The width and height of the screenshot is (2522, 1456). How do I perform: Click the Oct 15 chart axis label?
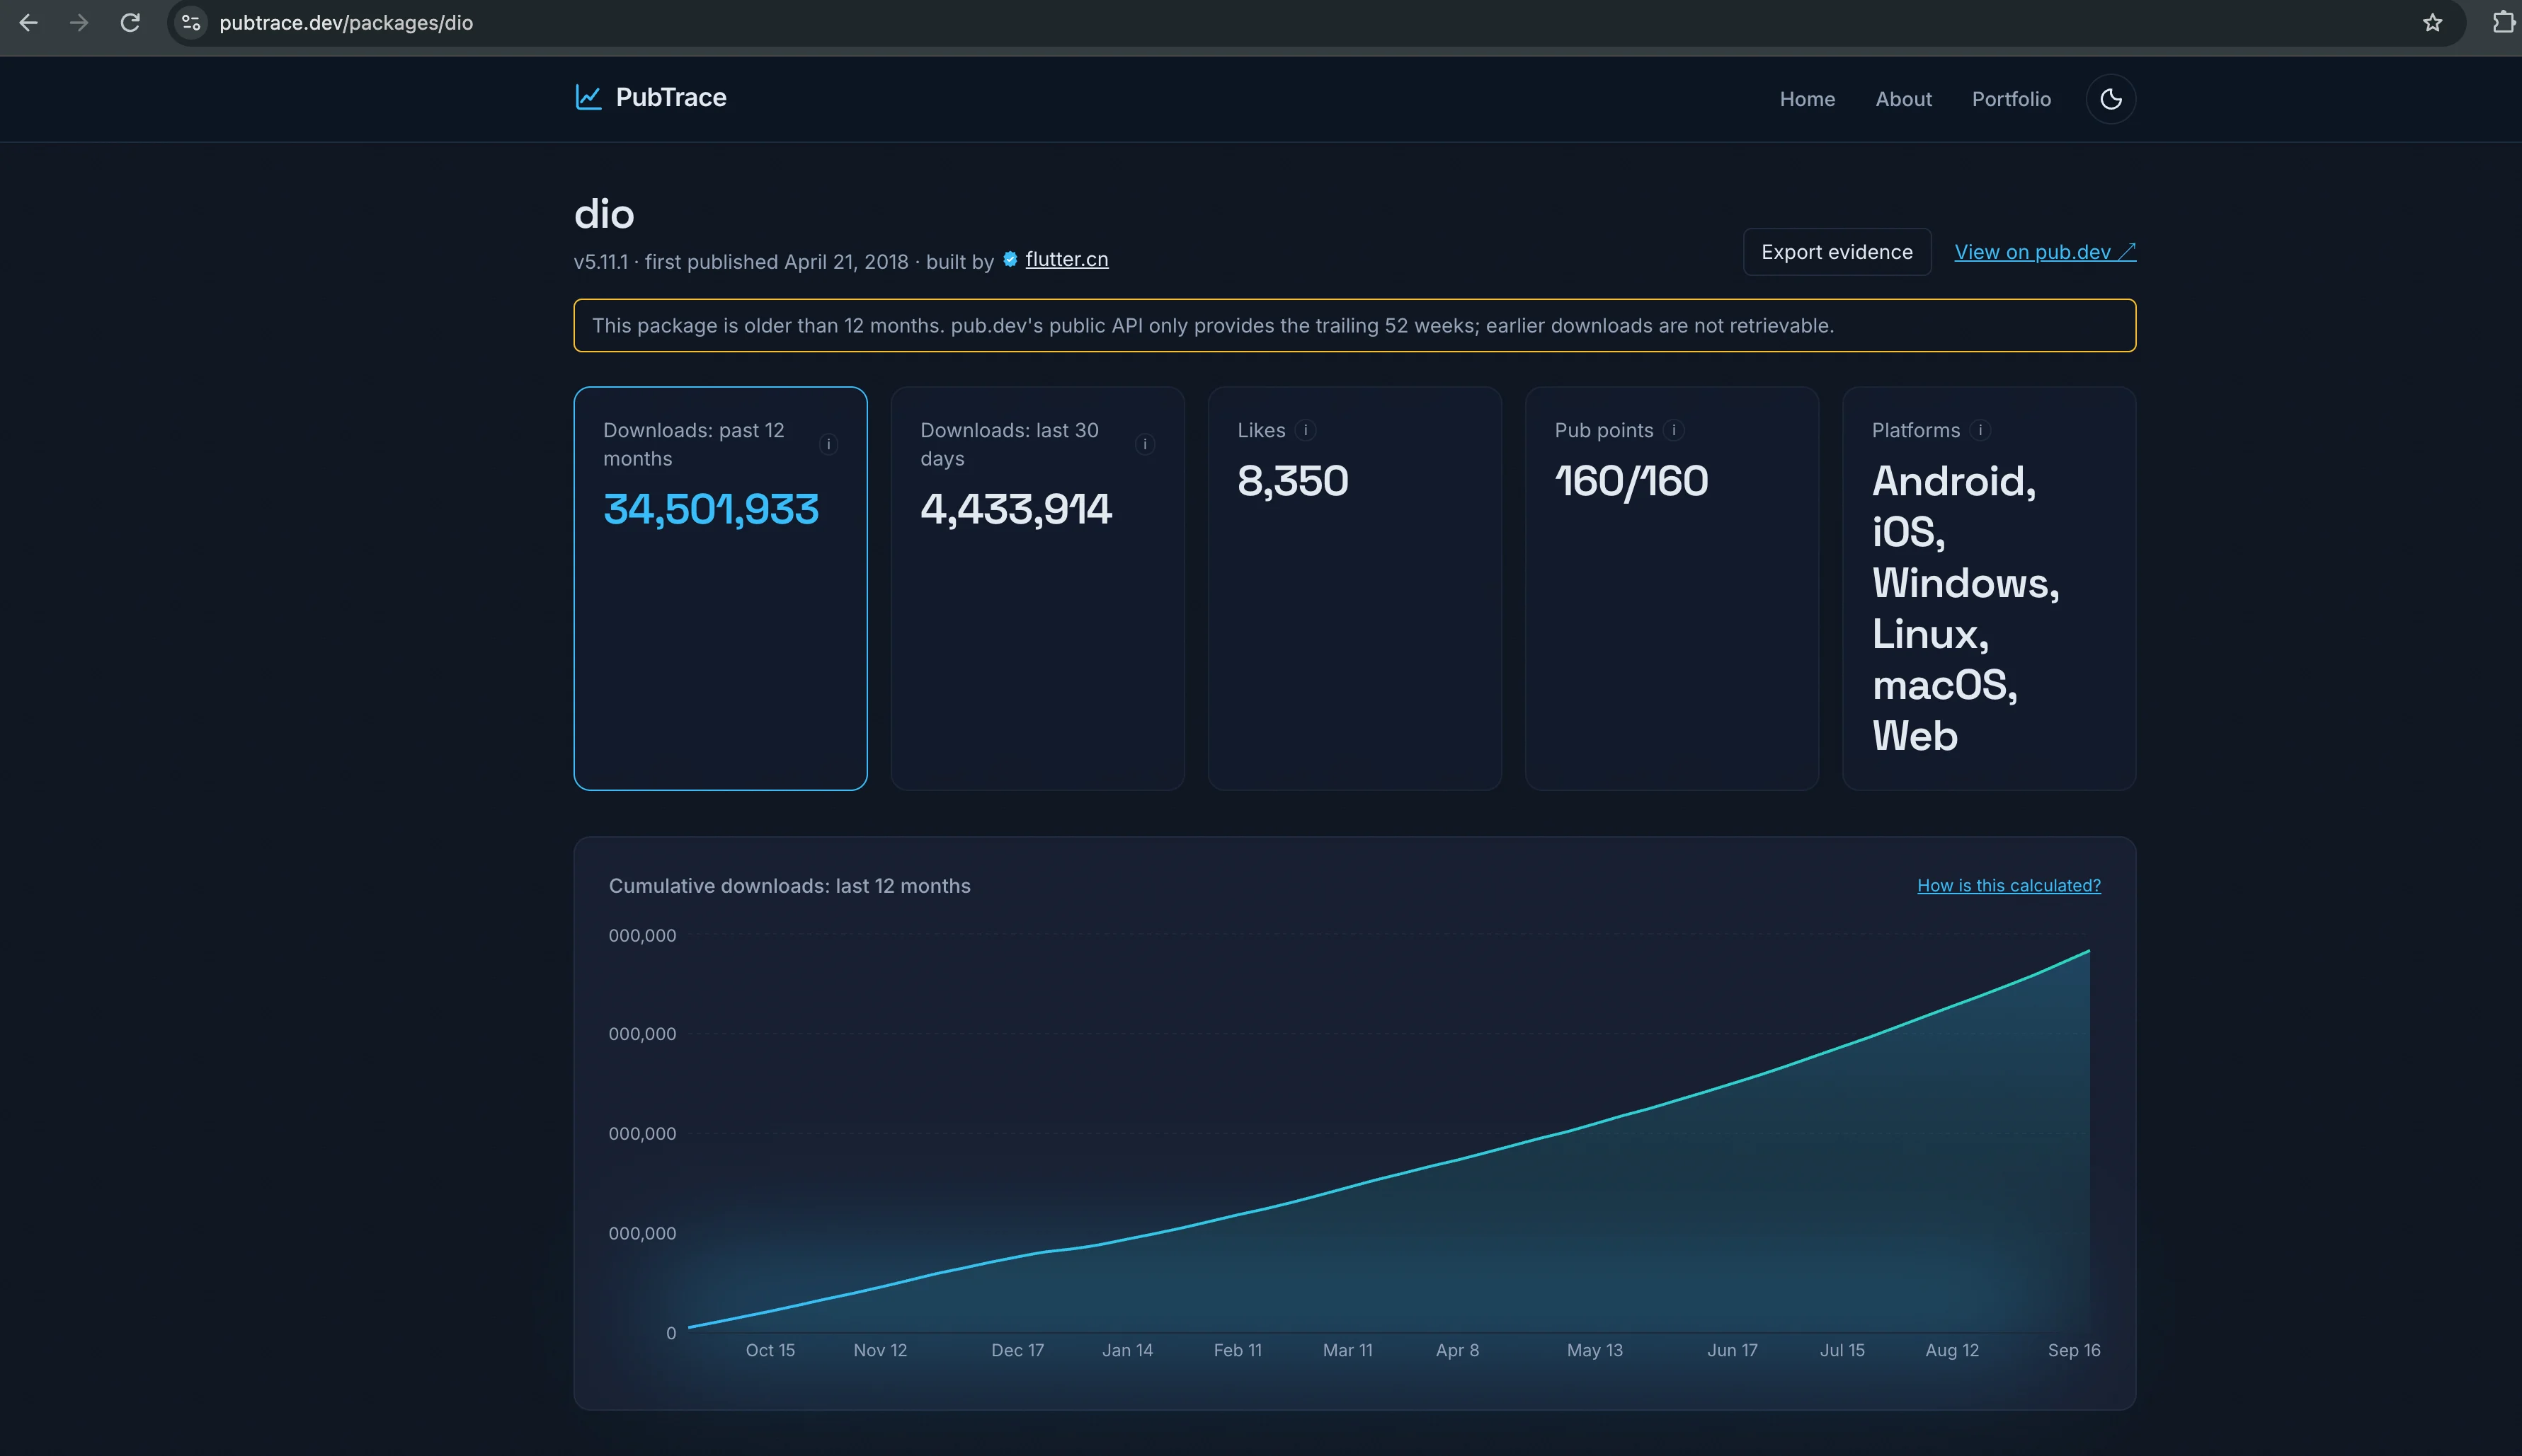click(770, 1350)
